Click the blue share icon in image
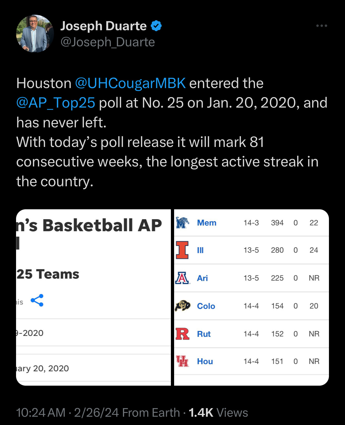345x425 pixels. click(x=37, y=300)
